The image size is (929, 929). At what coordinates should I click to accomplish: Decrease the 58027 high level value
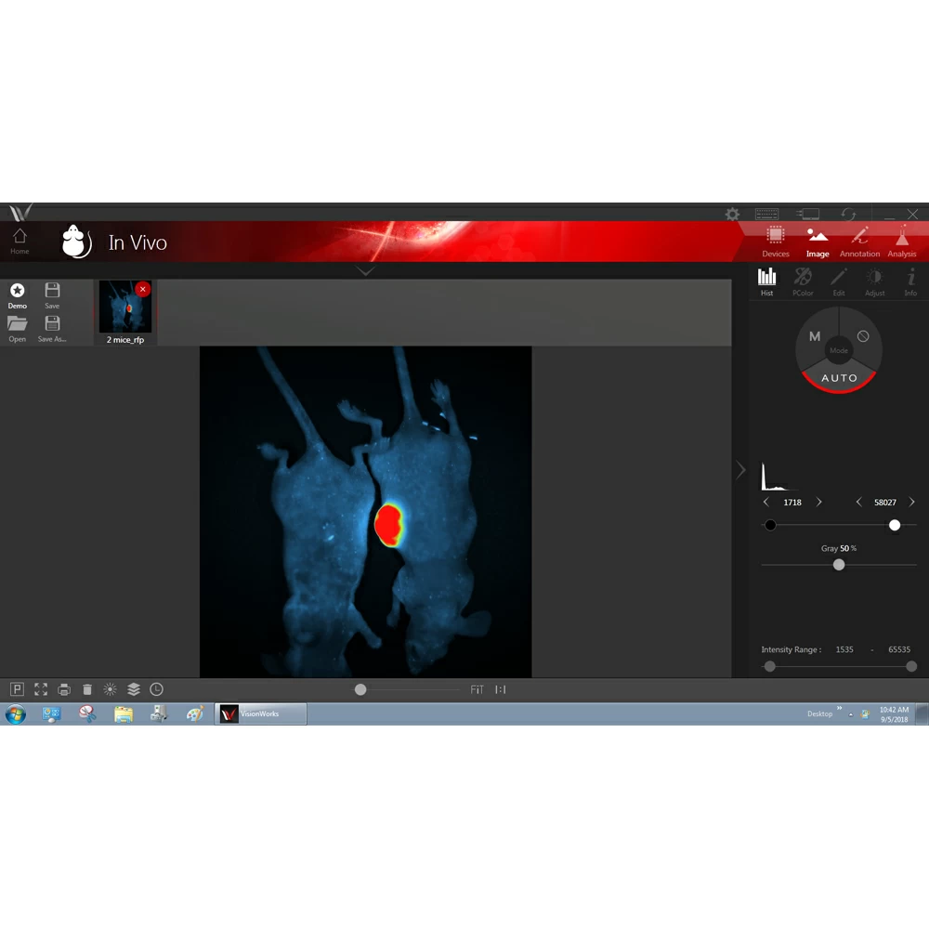click(858, 503)
